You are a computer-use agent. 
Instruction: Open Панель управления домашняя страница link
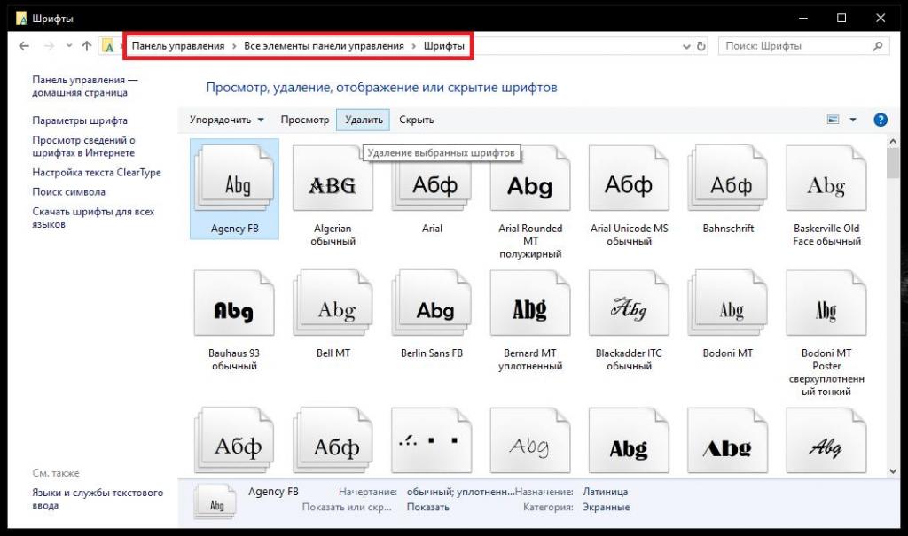pos(84,86)
